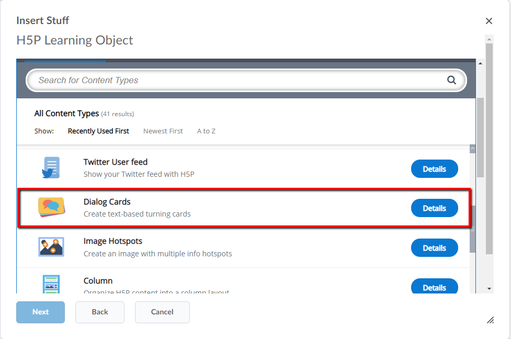The width and height of the screenshot is (511, 339).
Task: Open Details for Image Hotspots
Action: [434, 248]
